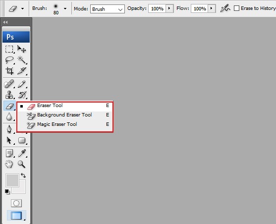Expand the Opacity slider arrow
The height and width of the screenshot is (224, 276).
pos(169,8)
